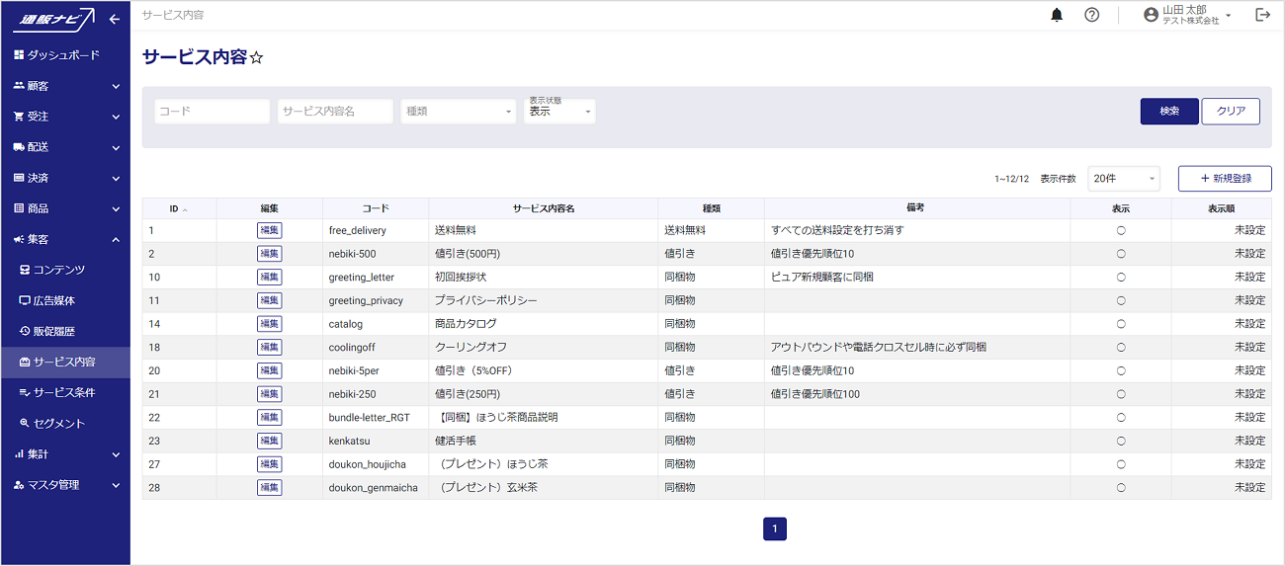Change the 表示件数 20件 dropdown
Image resolution: width=1285 pixels, height=566 pixels.
pos(1124,179)
